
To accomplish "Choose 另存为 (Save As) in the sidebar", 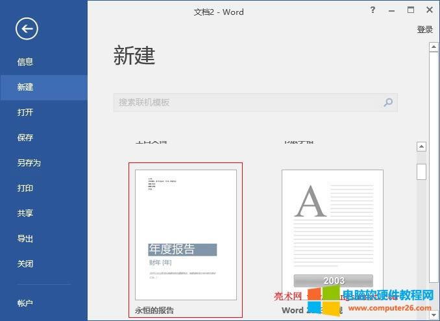I will click(29, 163).
